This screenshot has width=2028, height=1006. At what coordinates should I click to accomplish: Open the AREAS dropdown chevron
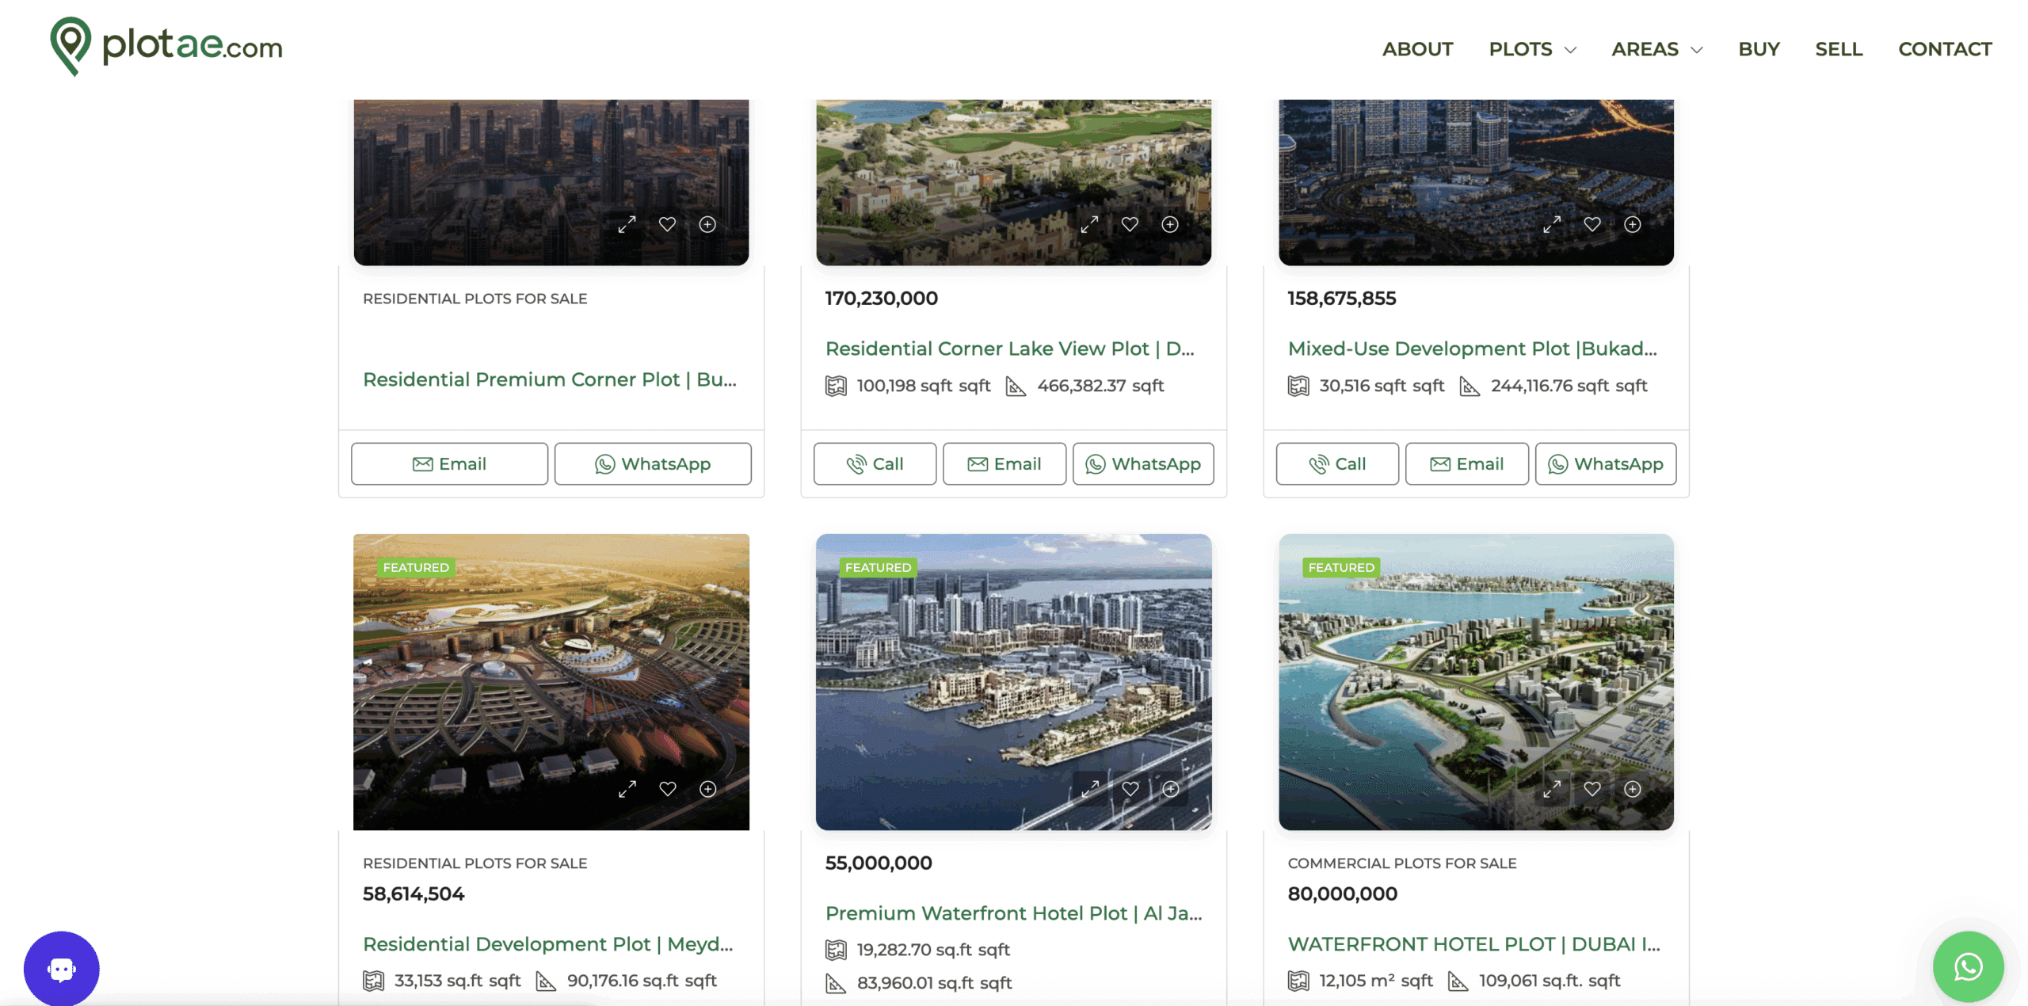[1696, 50]
